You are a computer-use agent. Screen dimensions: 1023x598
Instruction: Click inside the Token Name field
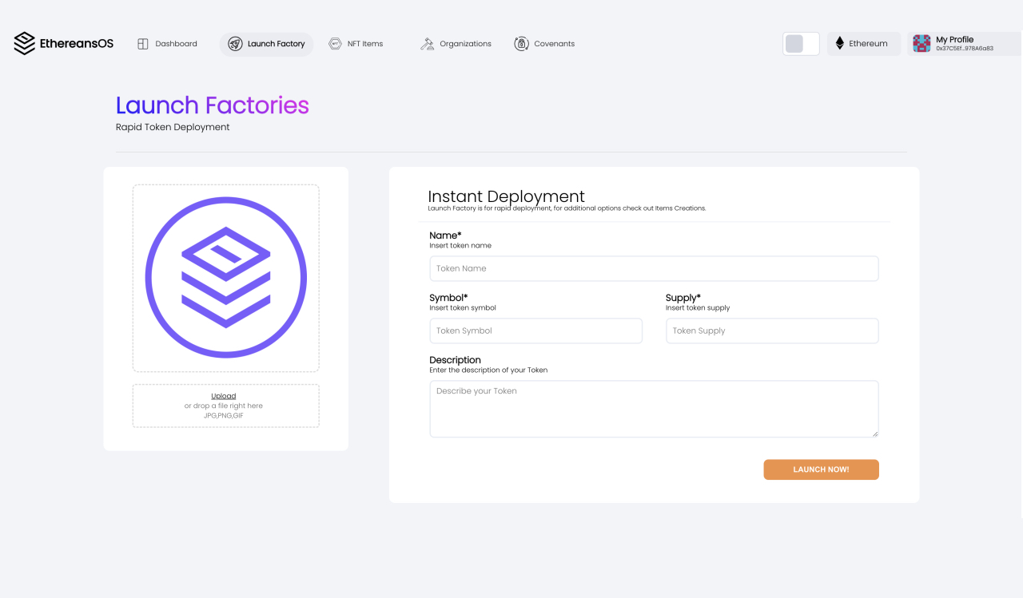(x=654, y=268)
